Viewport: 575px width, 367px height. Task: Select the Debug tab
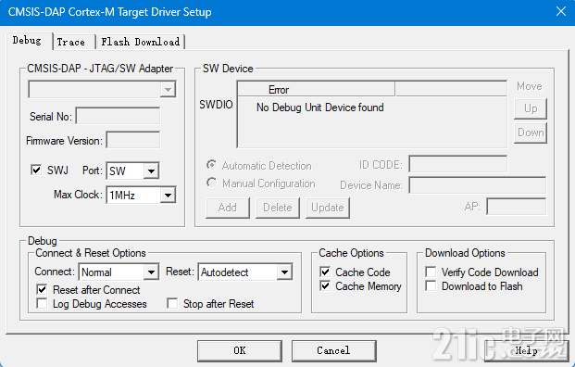[27, 41]
